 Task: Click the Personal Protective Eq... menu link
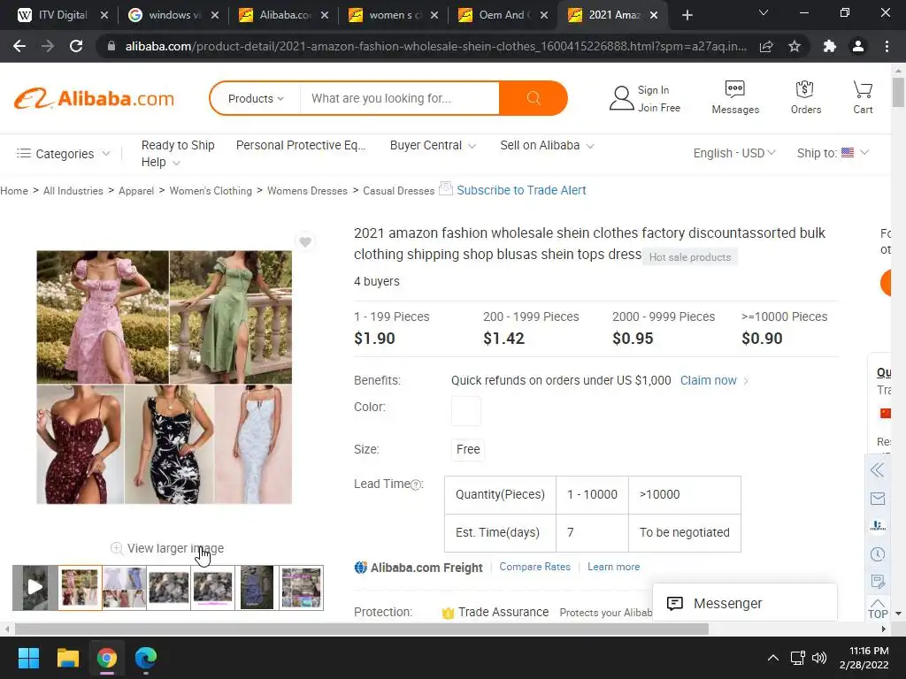(301, 146)
